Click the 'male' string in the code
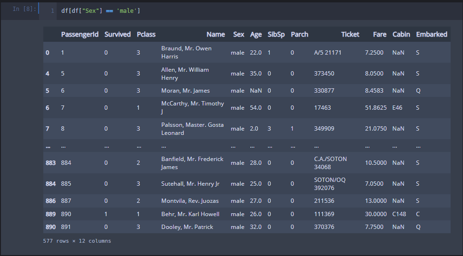This screenshot has height=256, width=463. pyautogui.click(x=127, y=11)
